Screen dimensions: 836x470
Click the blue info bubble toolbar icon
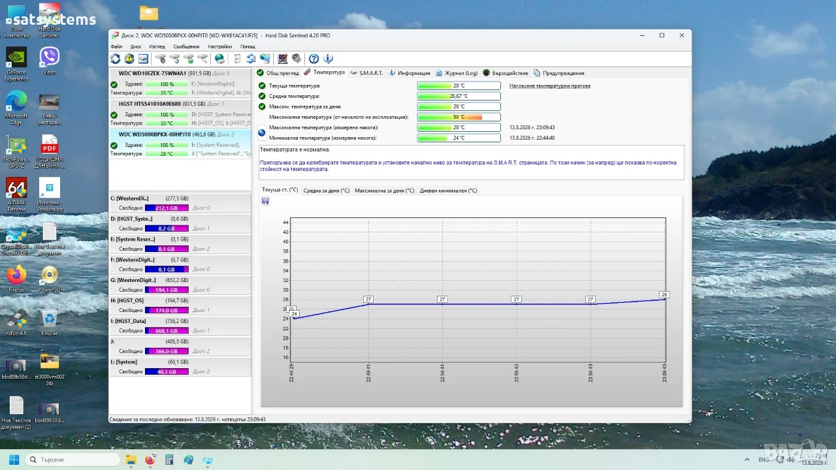(x=328, y=59)
